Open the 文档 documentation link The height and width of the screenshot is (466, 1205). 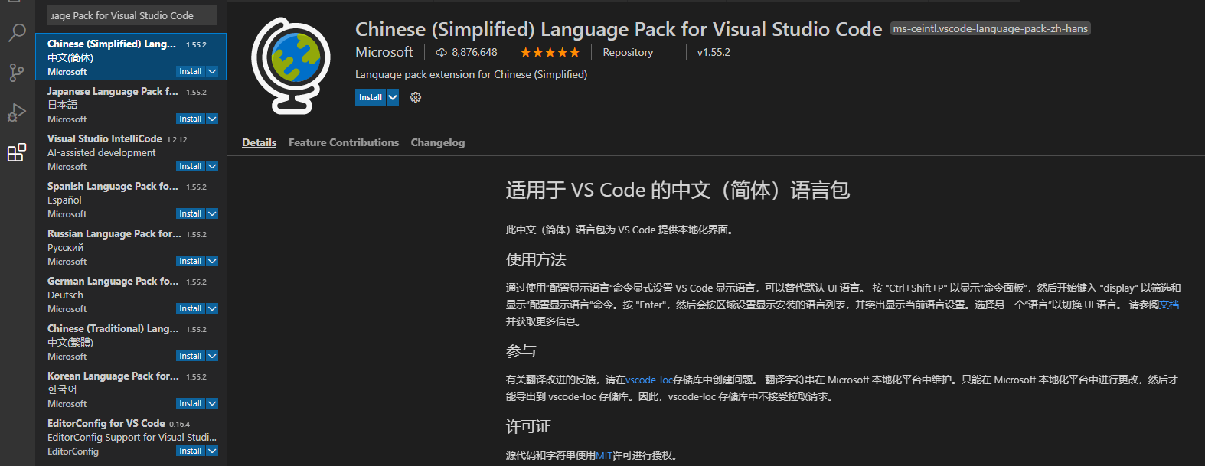pyautogui.click(x=1169, y=305)
